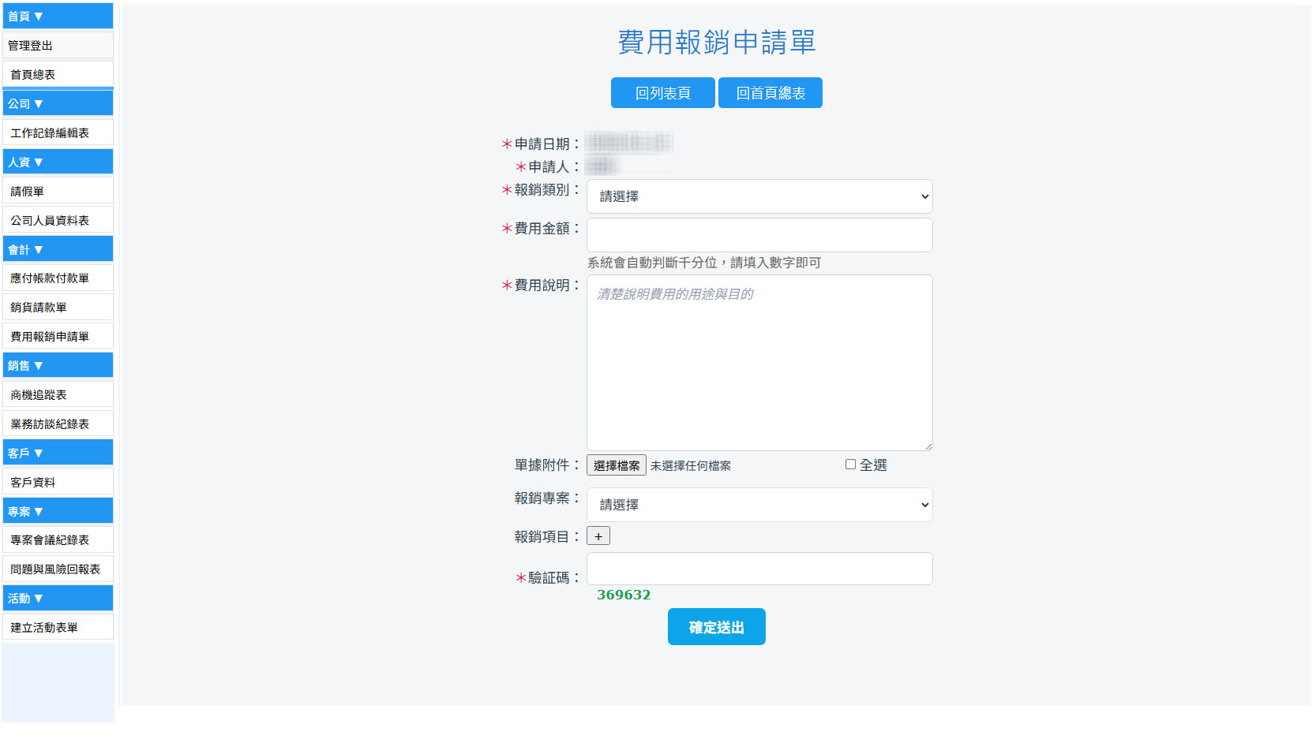Click the green captcha code 369632

pos(624,595)
